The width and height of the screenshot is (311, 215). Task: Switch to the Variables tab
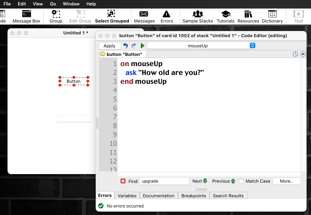[x=127, y=196]
